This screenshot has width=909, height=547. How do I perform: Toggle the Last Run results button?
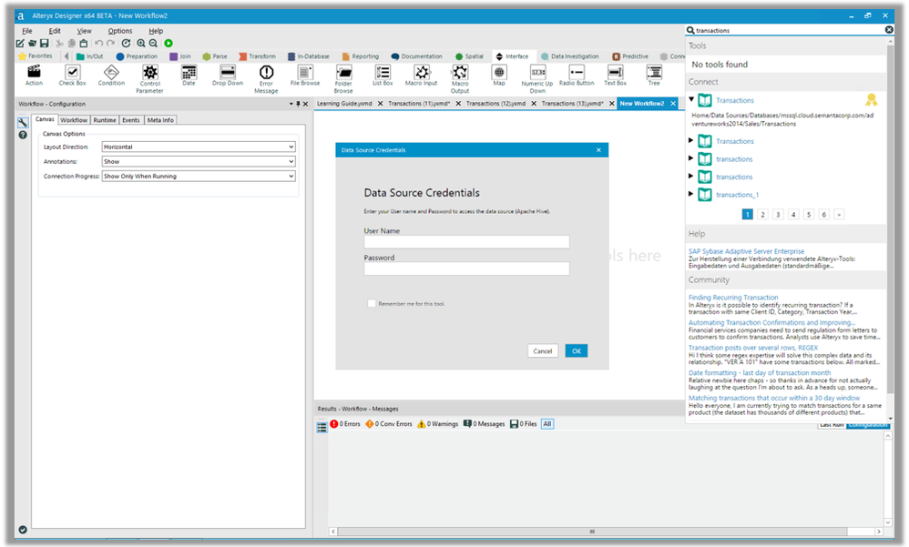[832, 425]
